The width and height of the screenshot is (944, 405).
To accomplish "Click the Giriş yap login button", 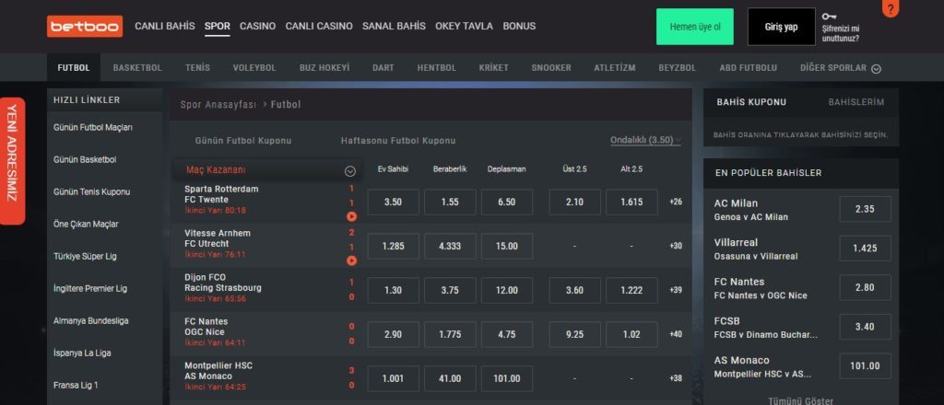I will (782, 27).
